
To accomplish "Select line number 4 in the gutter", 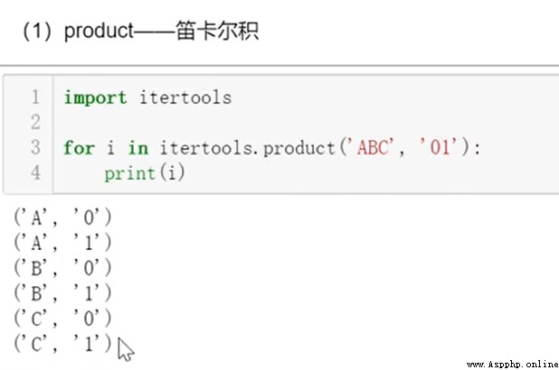I will (35, 172).
